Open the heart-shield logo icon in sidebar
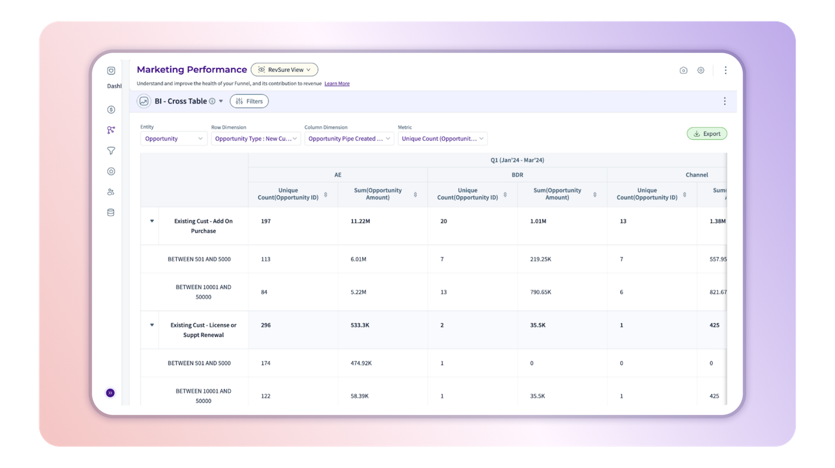Viewport: 835px width, 468px height. tap(111, 70)
